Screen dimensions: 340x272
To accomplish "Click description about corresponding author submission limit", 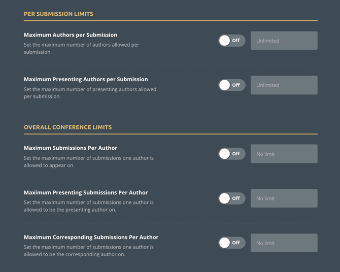I will tap(88, 251).
